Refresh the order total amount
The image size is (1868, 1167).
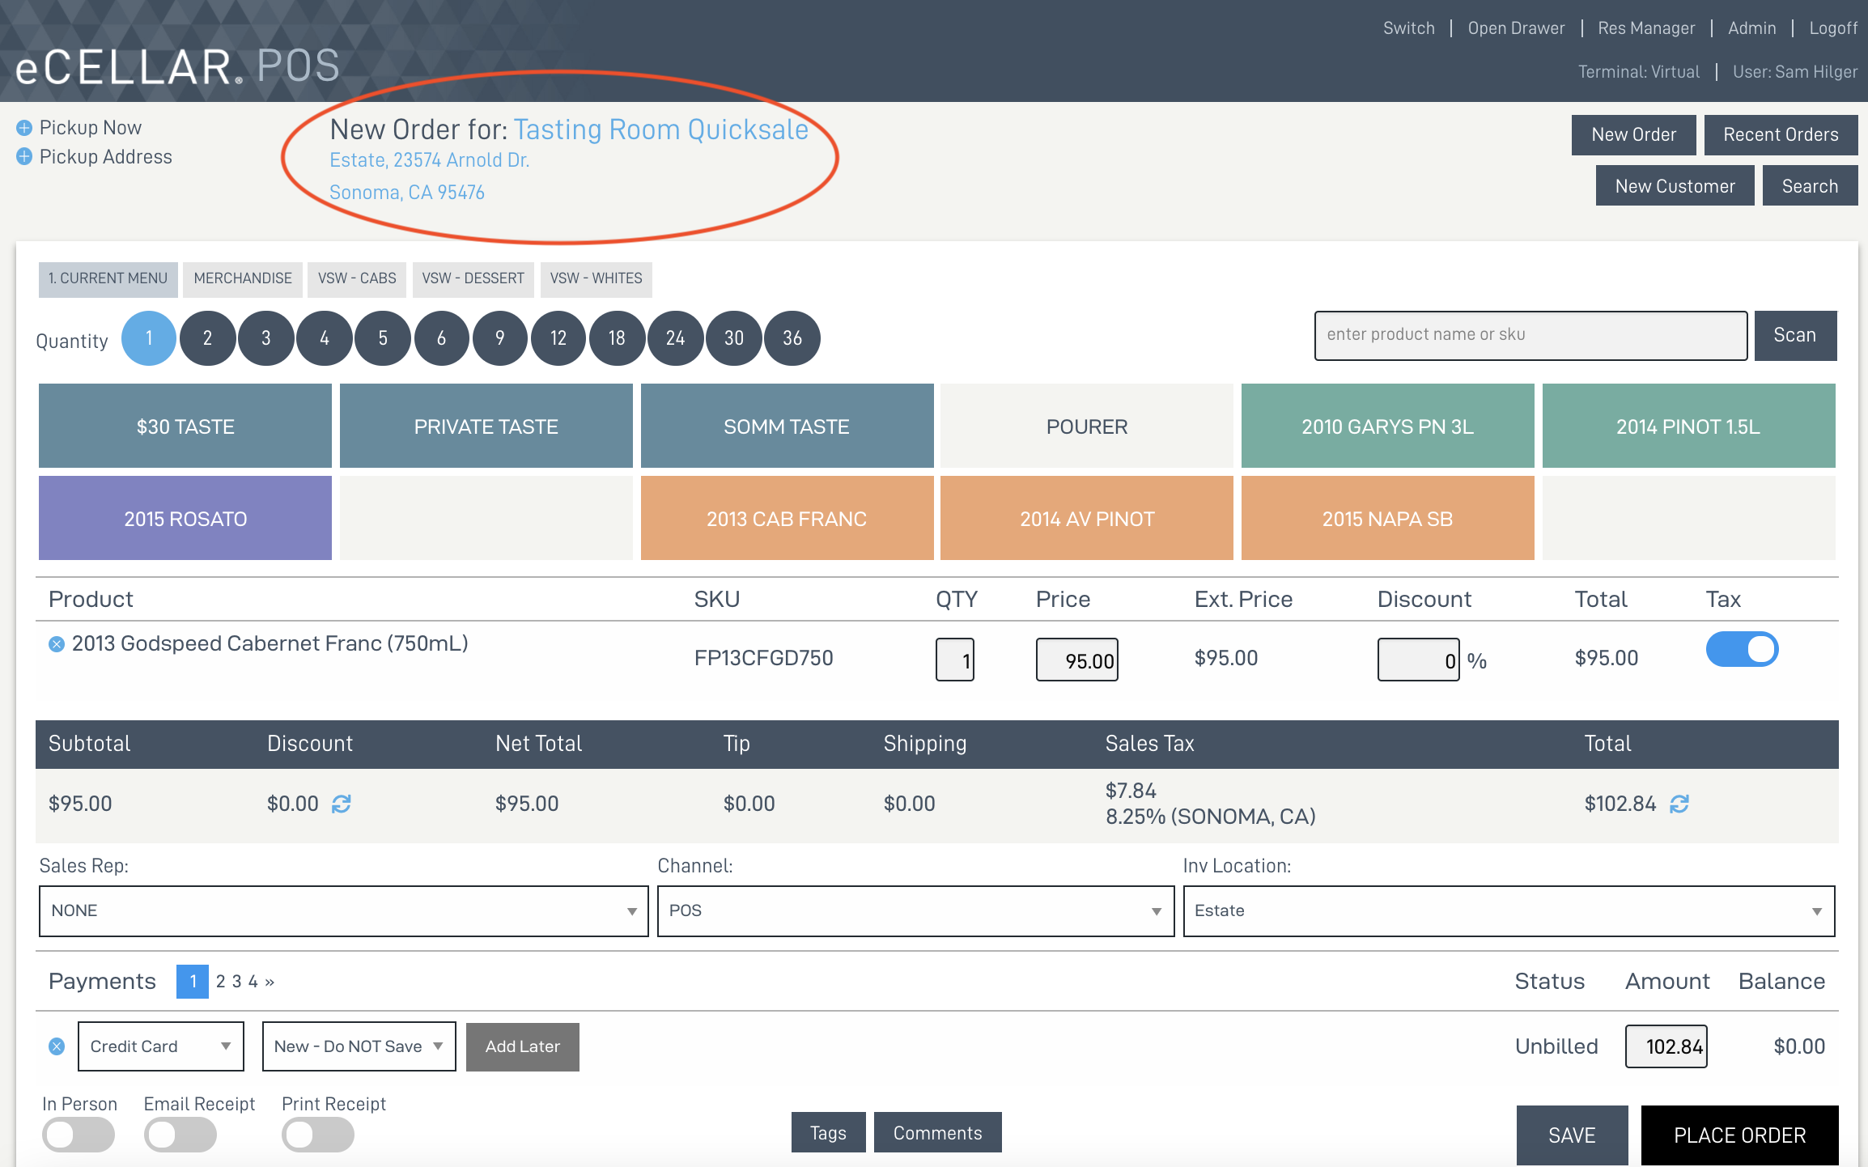[x=1679, y=804]
